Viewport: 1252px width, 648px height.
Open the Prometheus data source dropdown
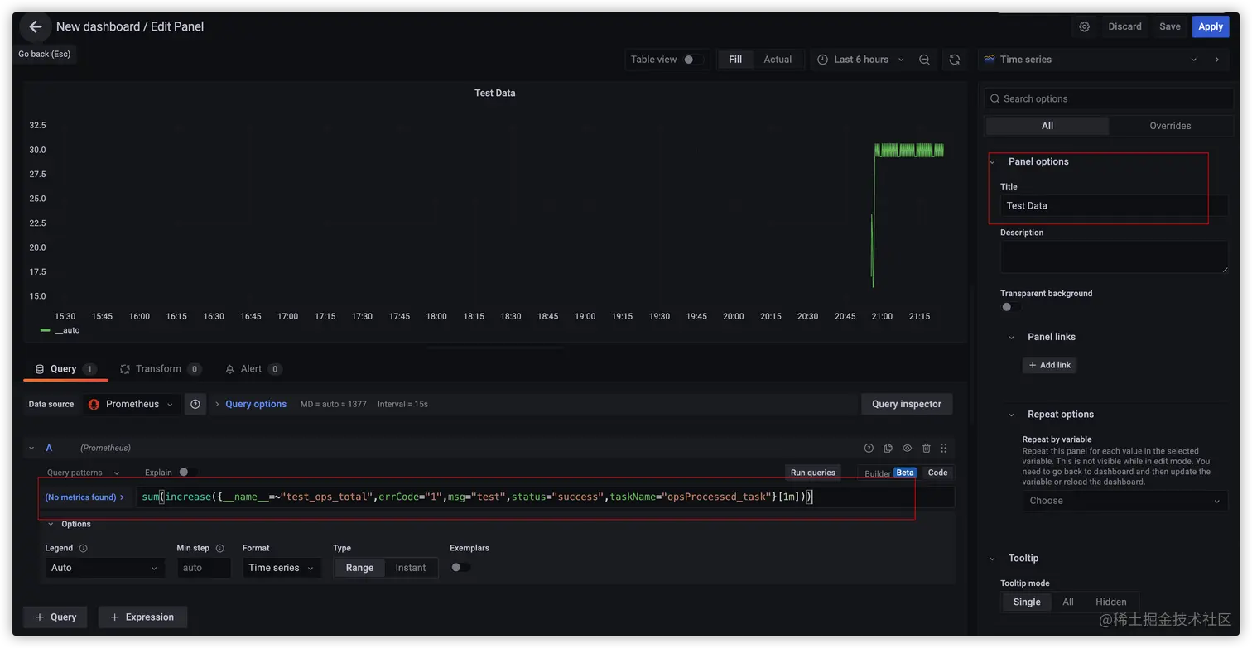click(131, 404)
